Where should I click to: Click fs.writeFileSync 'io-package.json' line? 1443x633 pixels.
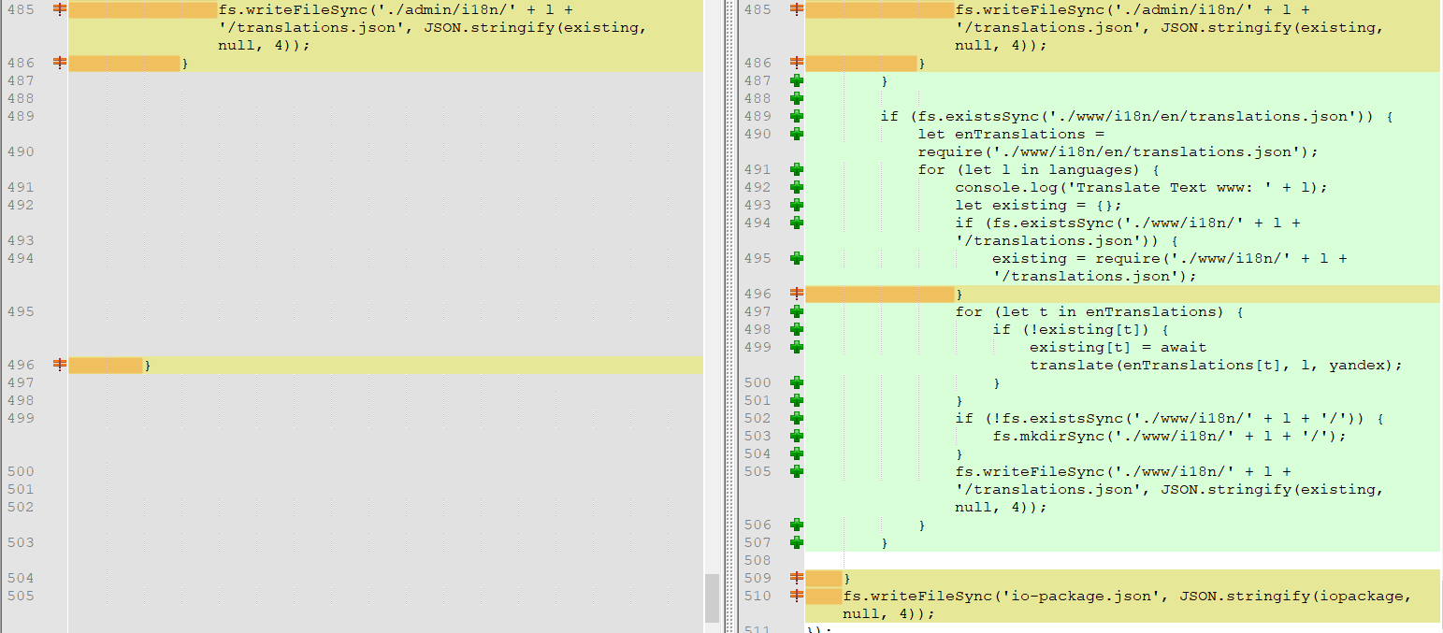coord(1127,605)
